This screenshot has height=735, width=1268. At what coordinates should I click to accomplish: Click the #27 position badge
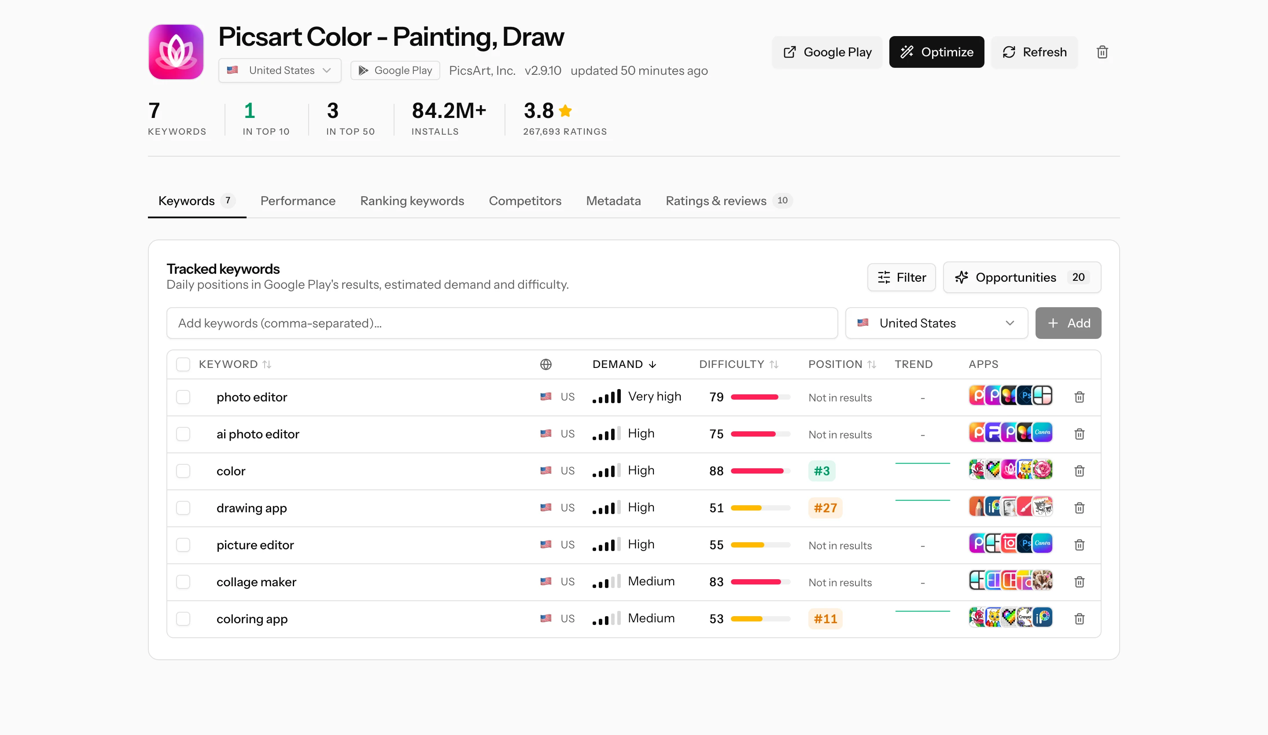pos(825,507)
